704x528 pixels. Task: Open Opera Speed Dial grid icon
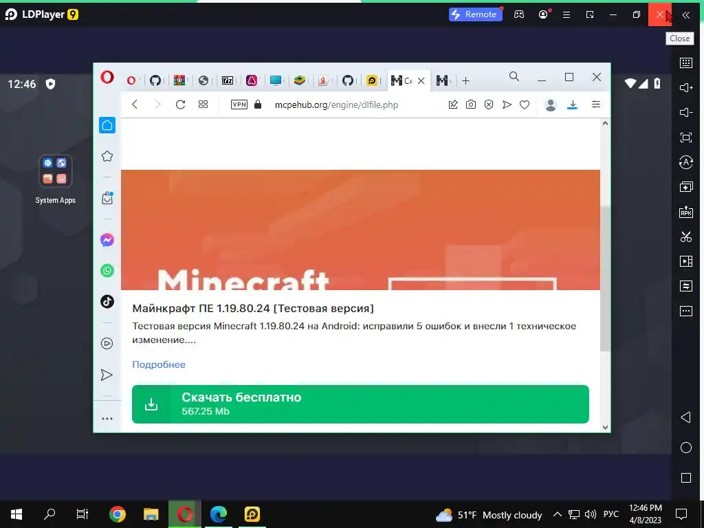[203, 104]
